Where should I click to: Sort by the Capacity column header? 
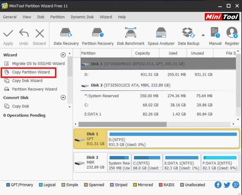(145, 53)
